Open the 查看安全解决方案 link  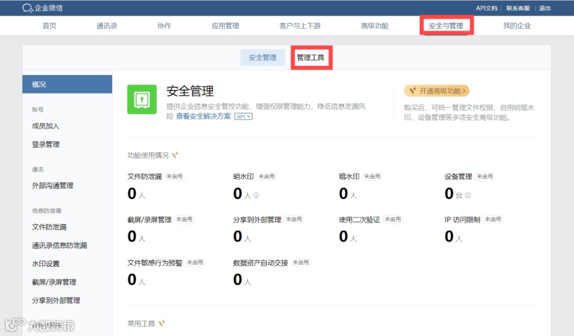coord(204,116)
